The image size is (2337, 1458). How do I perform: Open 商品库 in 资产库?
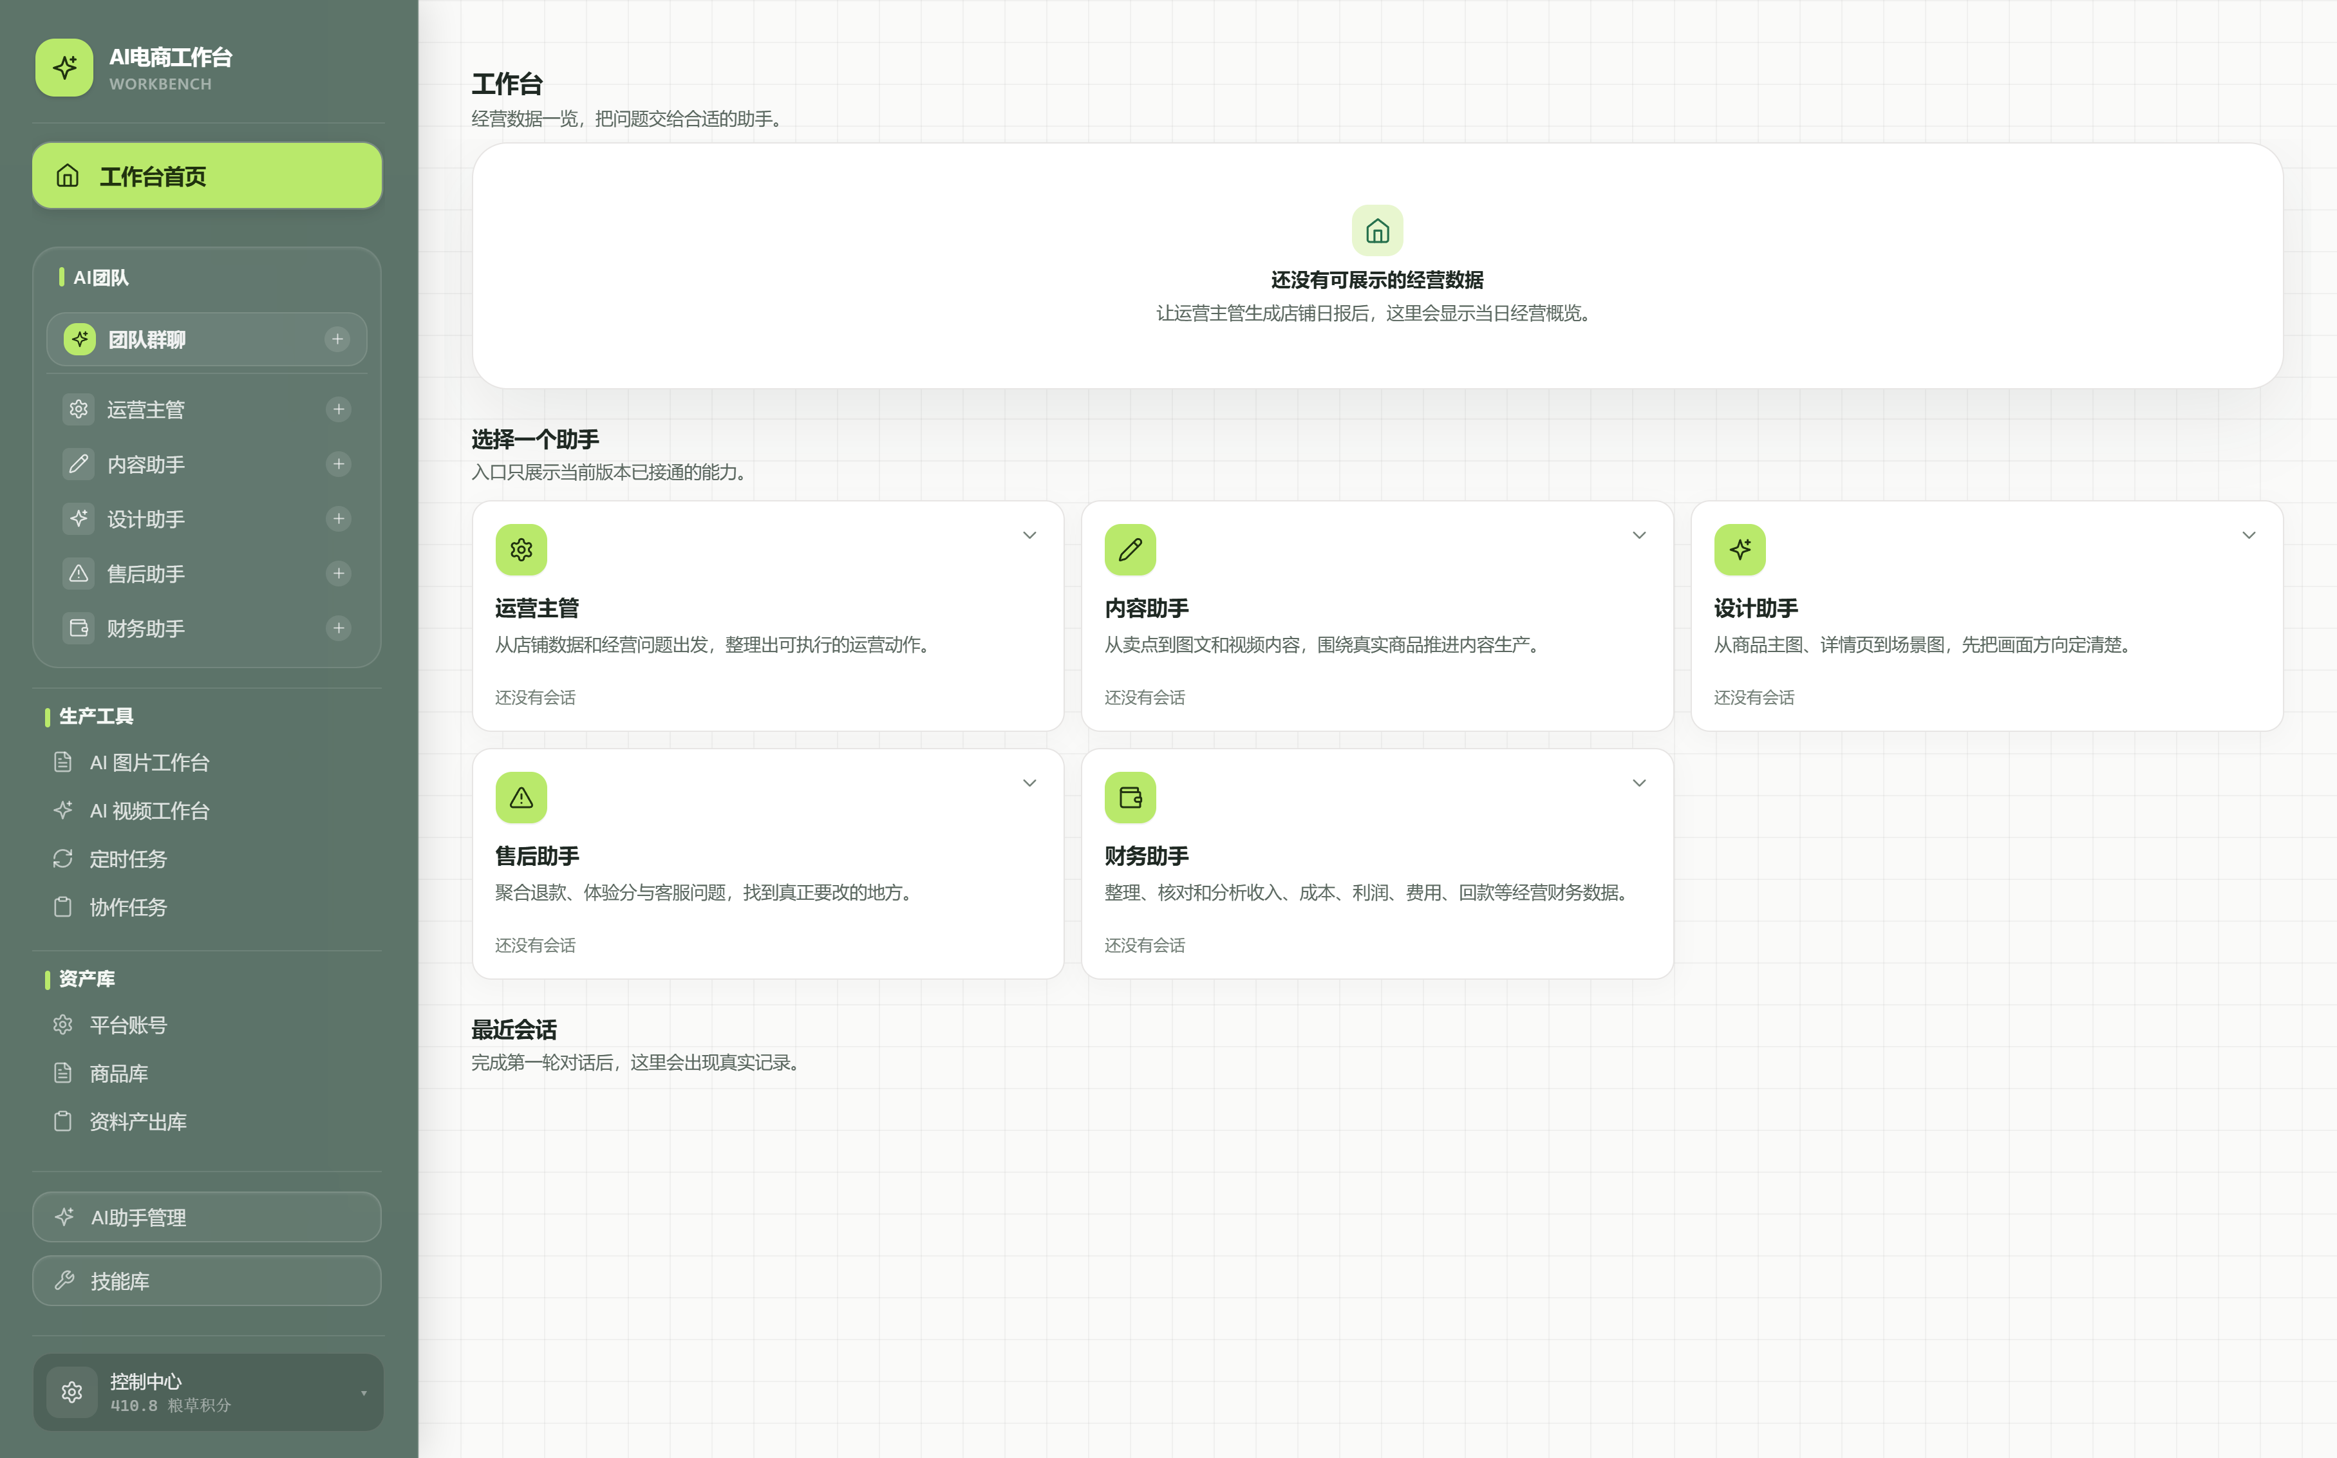coord(206,1073)
